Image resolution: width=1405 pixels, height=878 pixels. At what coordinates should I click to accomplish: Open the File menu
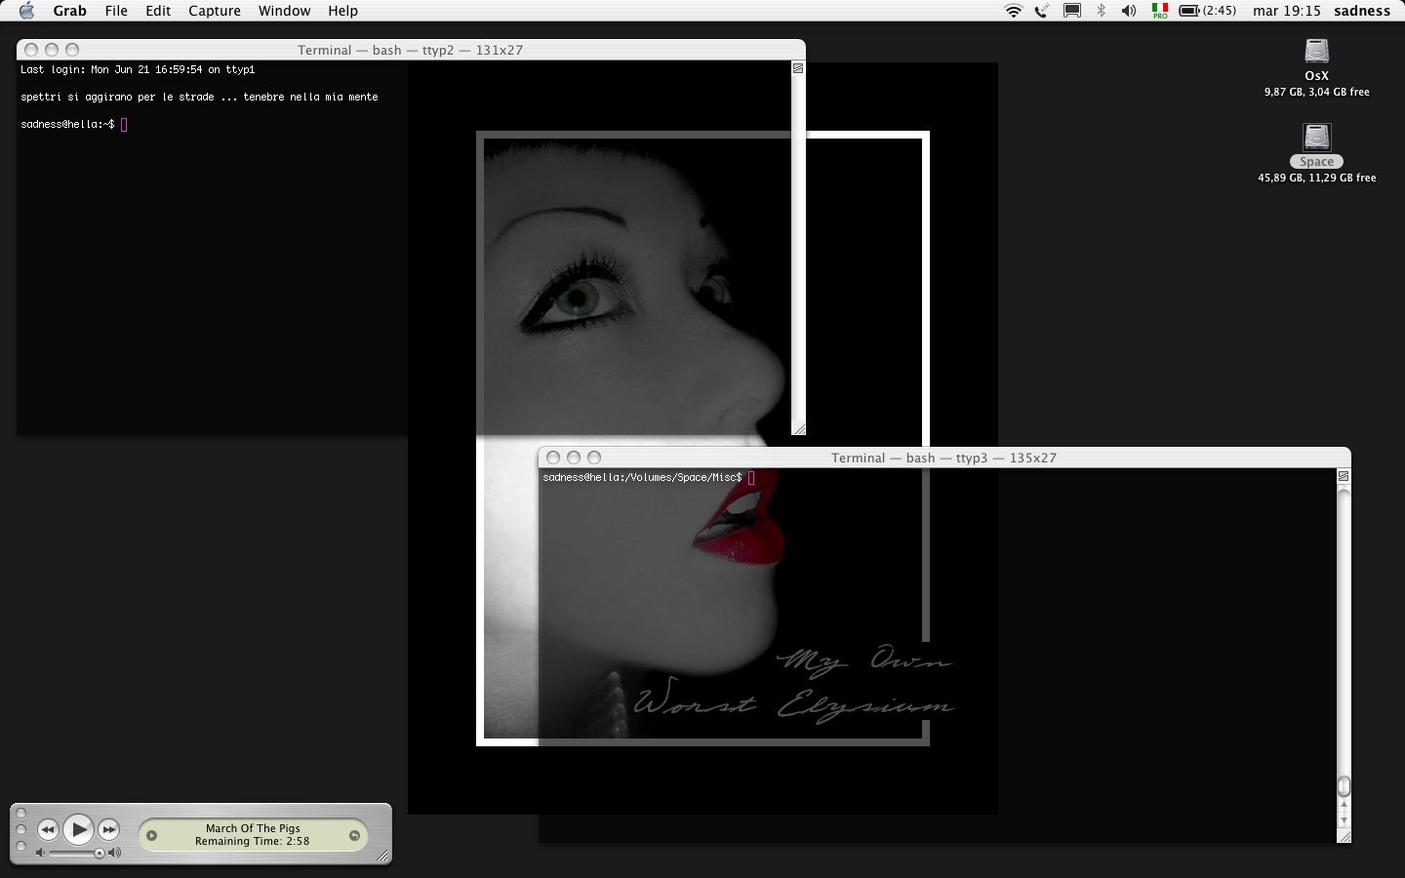pos(116,11)
